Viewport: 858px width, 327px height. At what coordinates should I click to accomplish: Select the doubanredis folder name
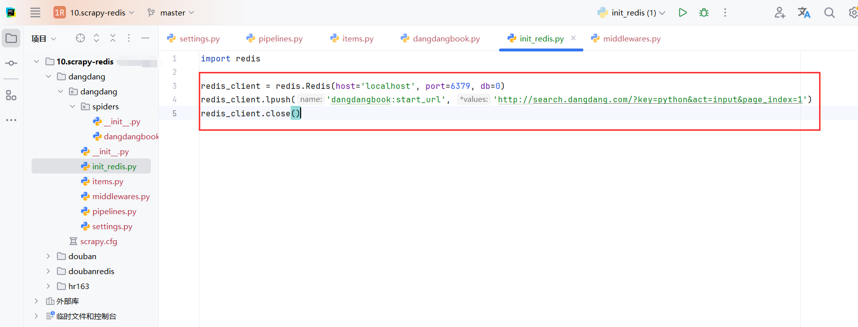coord(91,271)
